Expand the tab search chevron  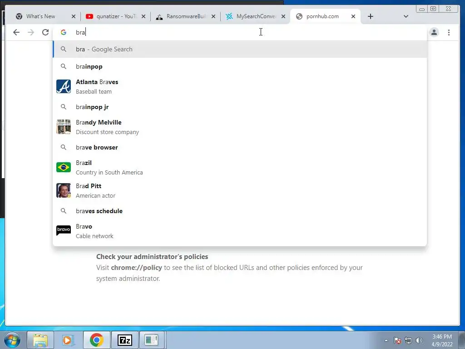(x=406, y=16)
